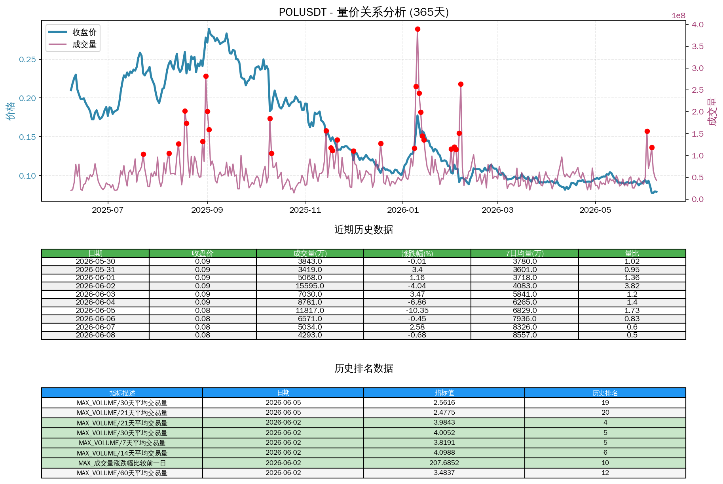Click the change cell -10.35
Image resolution: width=723 pixels, height=484 pixels.
tap(417, 311)
